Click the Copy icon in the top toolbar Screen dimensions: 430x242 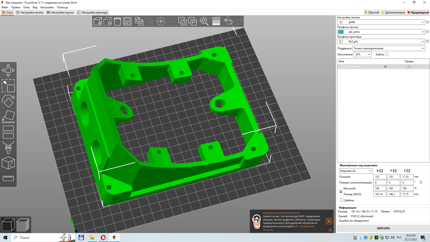click(139, 21)
